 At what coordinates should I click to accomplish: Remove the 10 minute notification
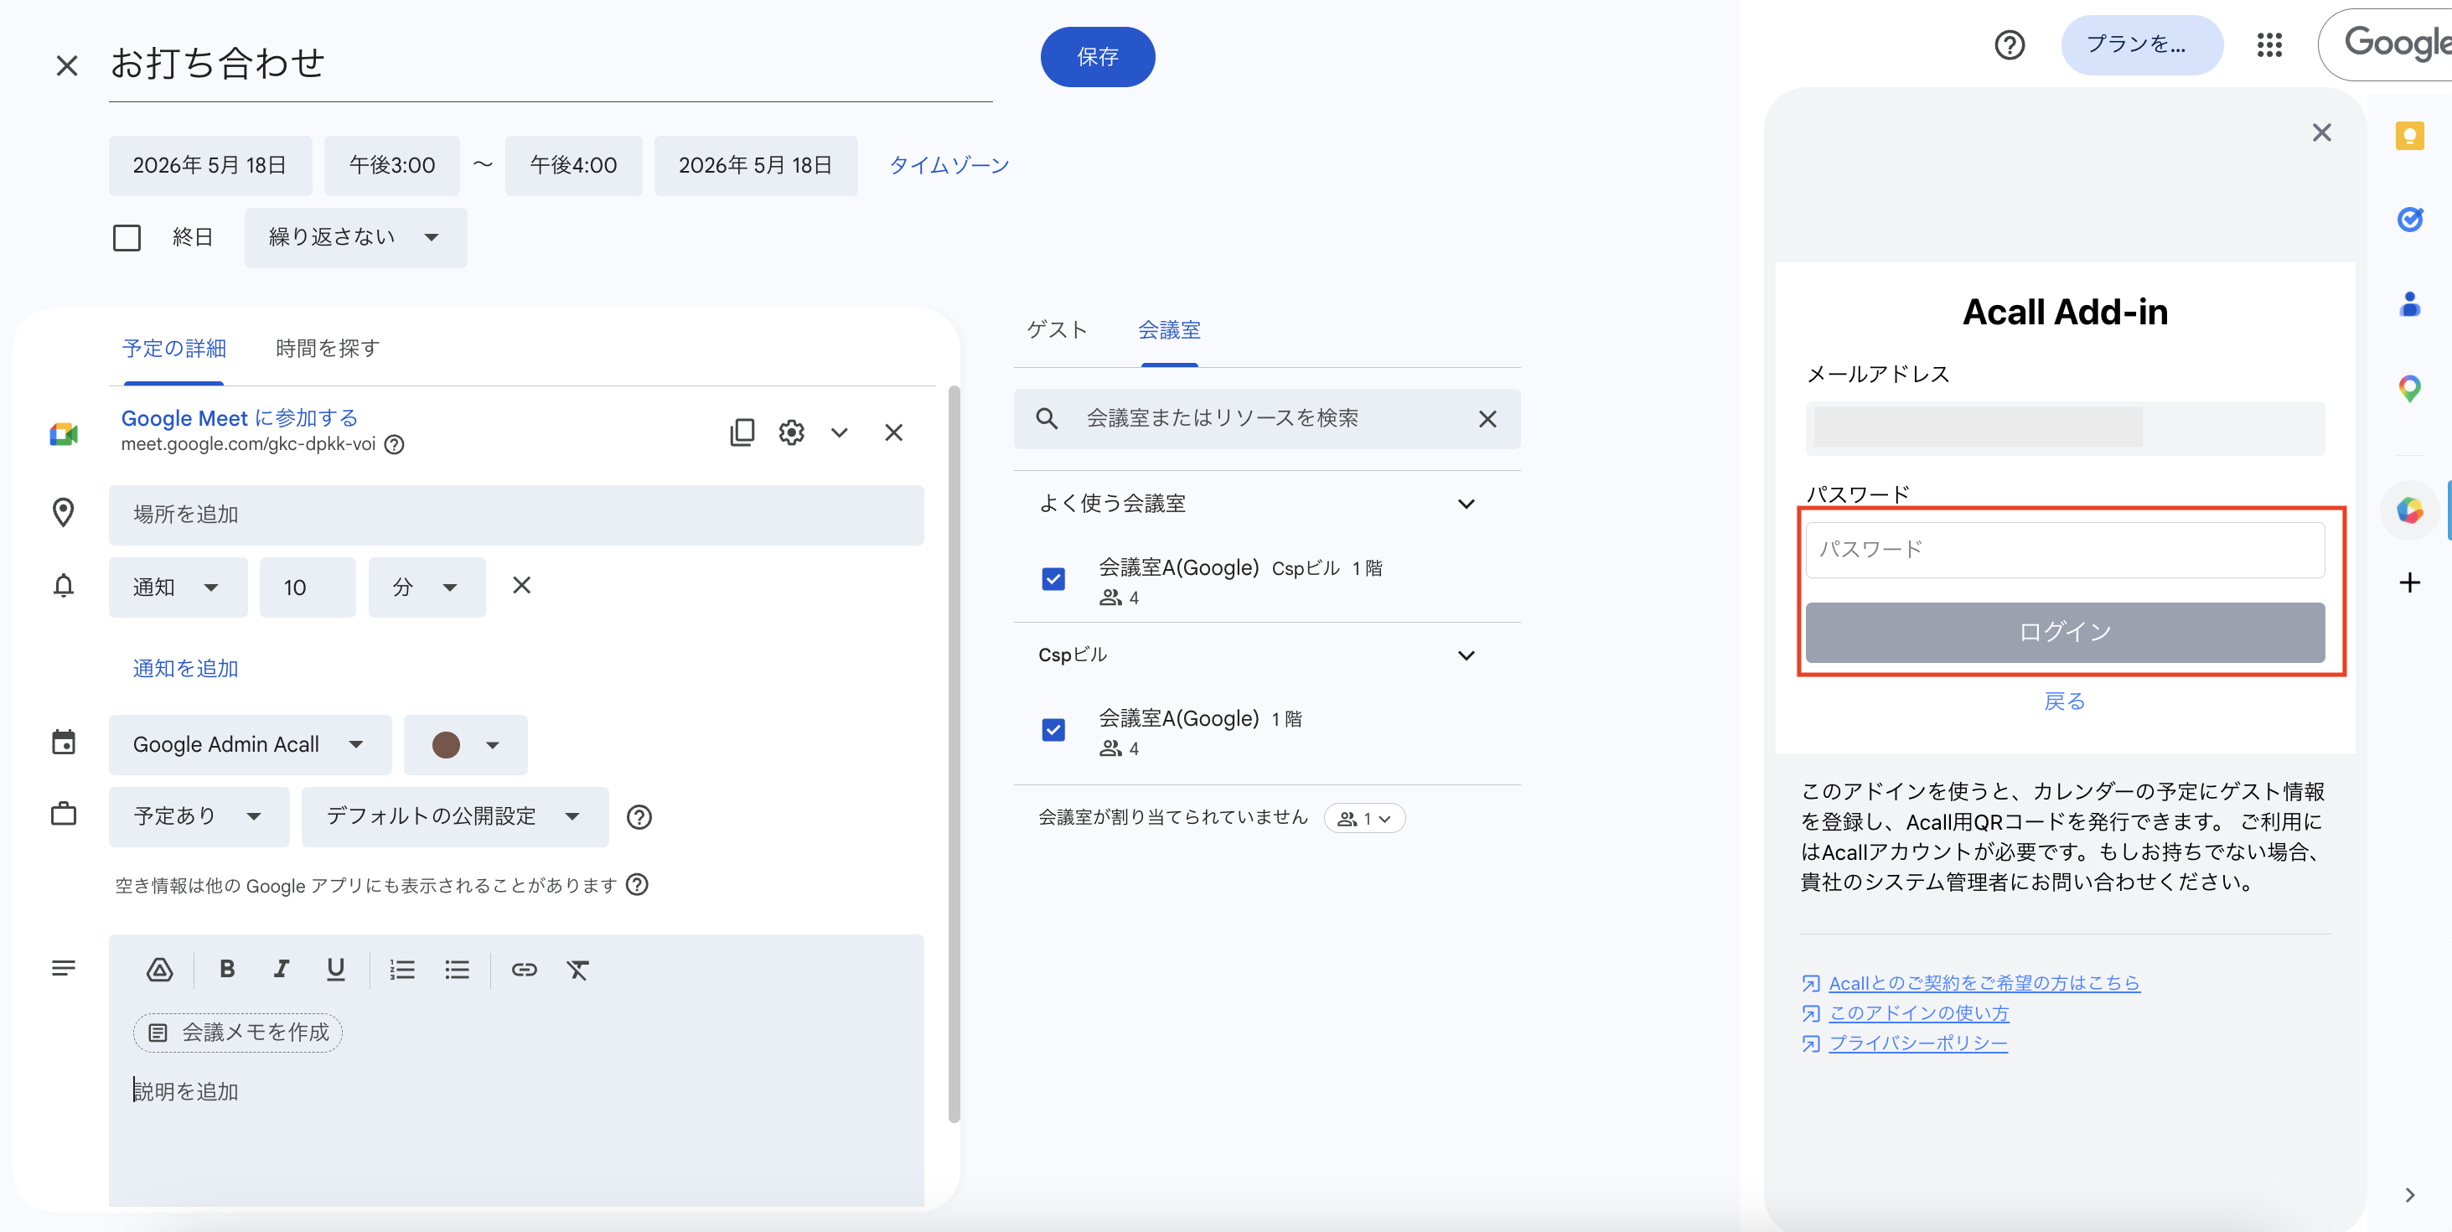[521, 586]
